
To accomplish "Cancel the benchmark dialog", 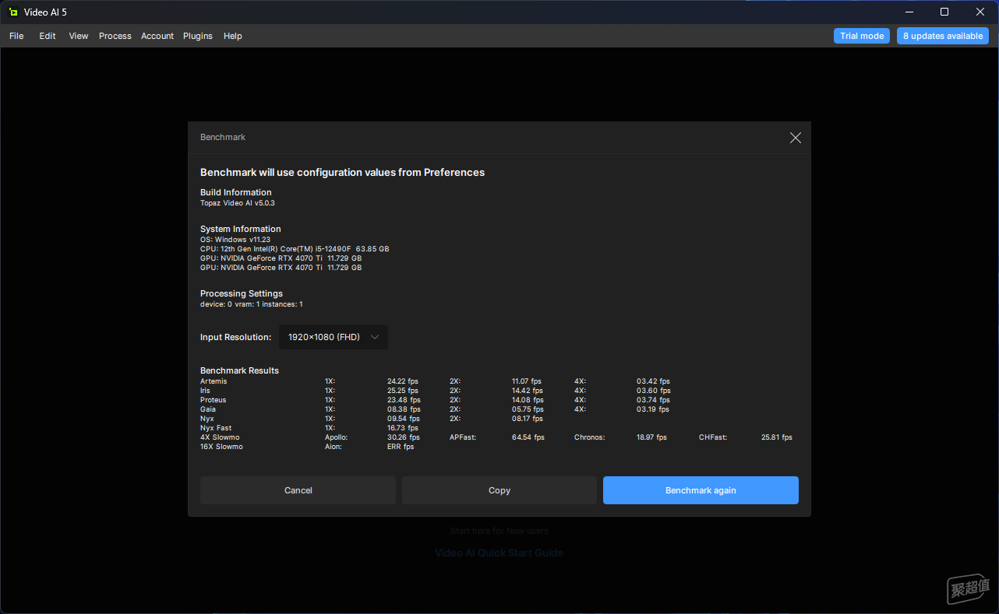I will tap(298, 490).
